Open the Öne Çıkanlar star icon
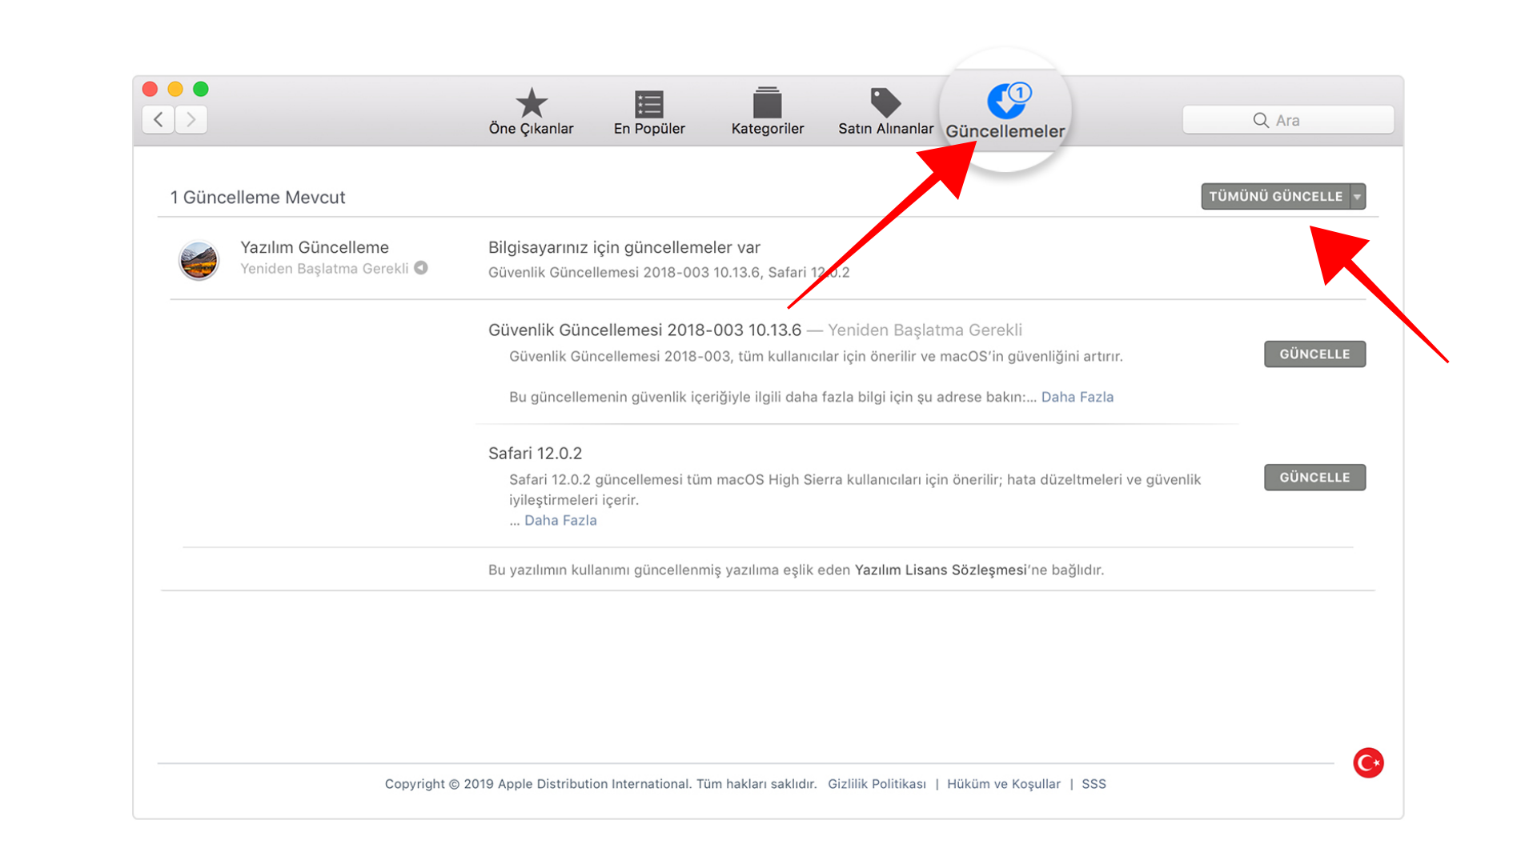The width and height of the screenshot is (1537, 864). (x=531, y=103)
